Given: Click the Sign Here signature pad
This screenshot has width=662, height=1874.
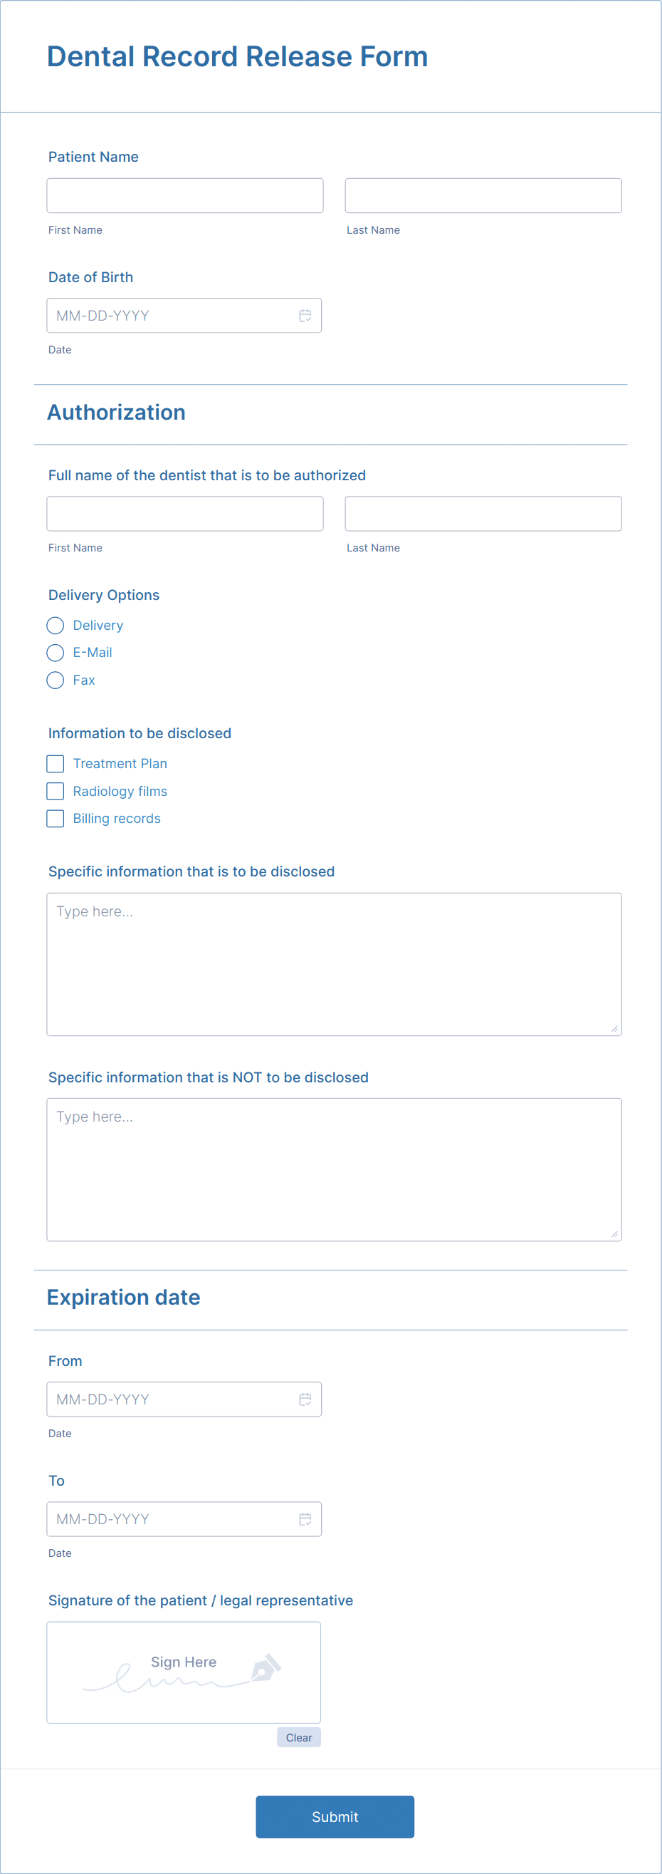Looking at the screenshot, I should [x=183, y=1672].
